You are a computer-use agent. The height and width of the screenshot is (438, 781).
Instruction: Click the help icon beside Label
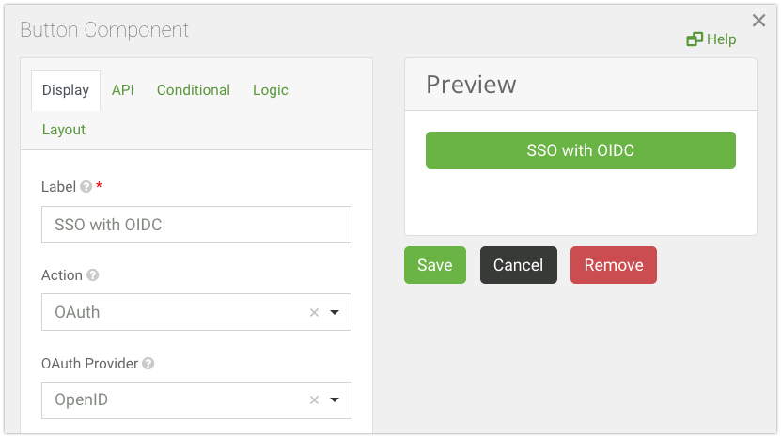tap(86, 187)
